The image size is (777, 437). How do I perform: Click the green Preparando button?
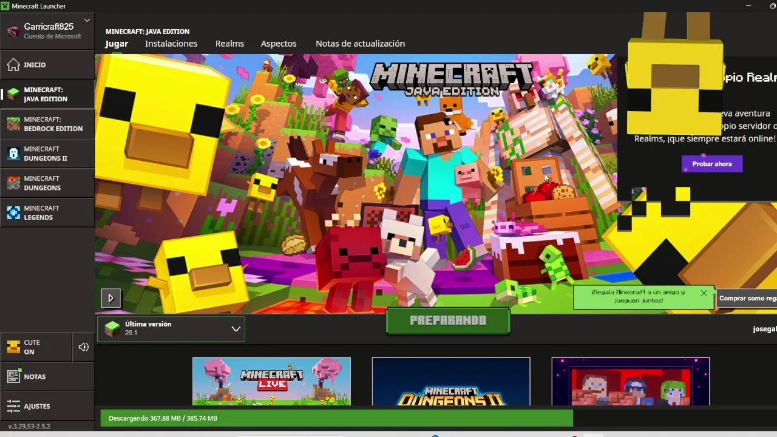click(x=448, y=321)
